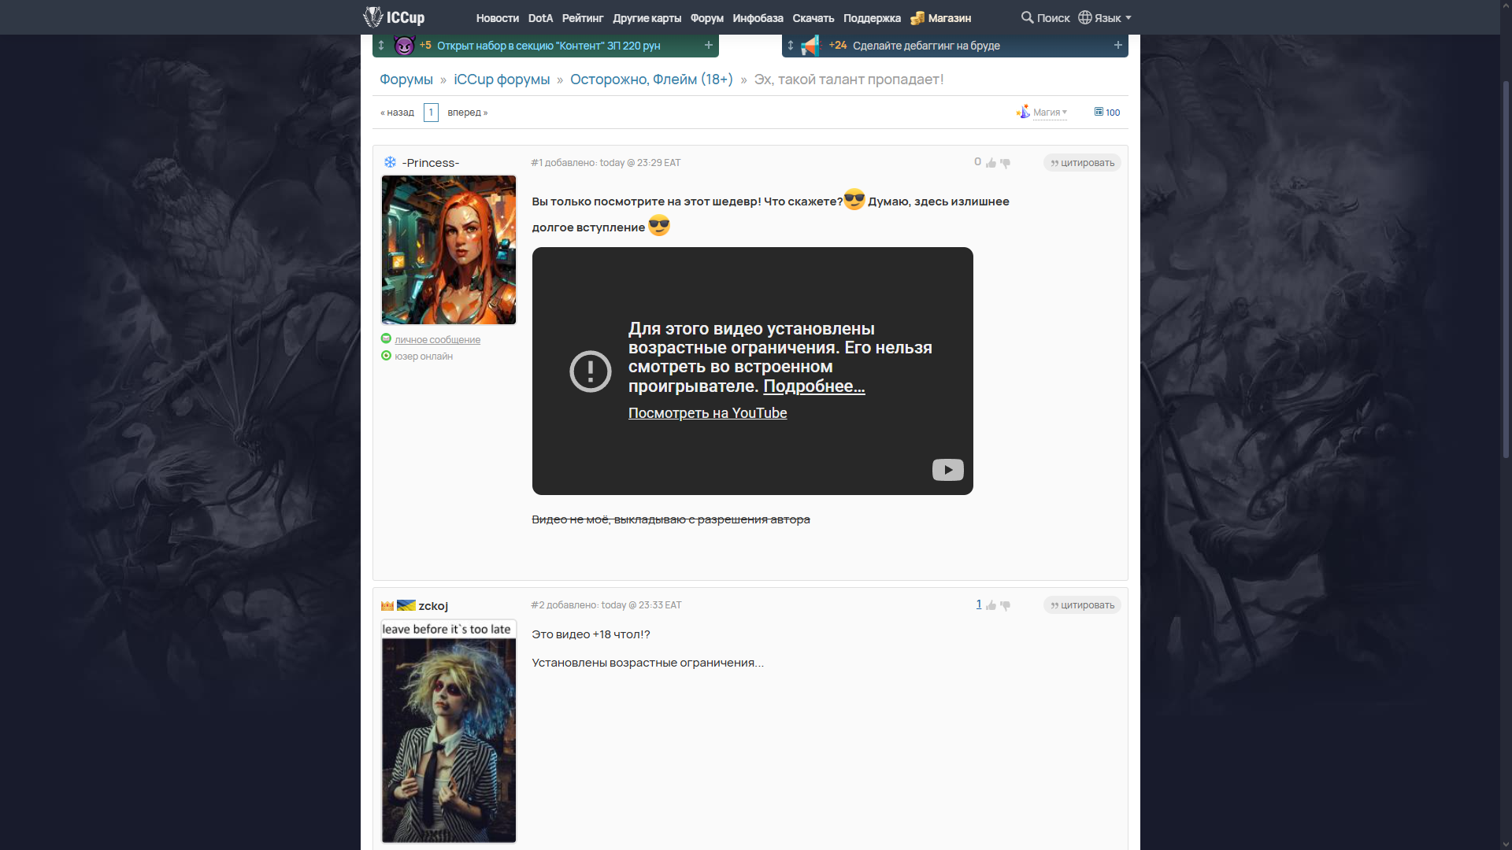The image size is (1512, 850).
Task: Open the Магия dropdown menu
Action: [x=1049, y=113]
